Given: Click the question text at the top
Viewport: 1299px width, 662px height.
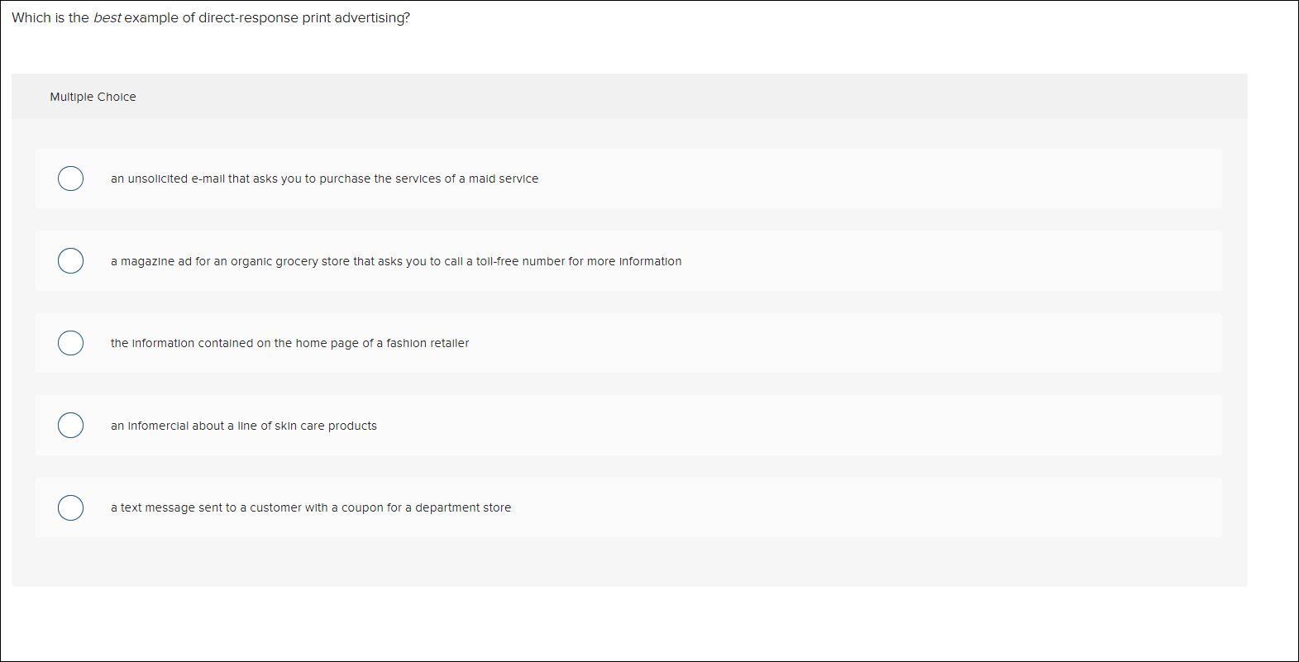Looking at the screenshot, I should [x=211, y=17].
